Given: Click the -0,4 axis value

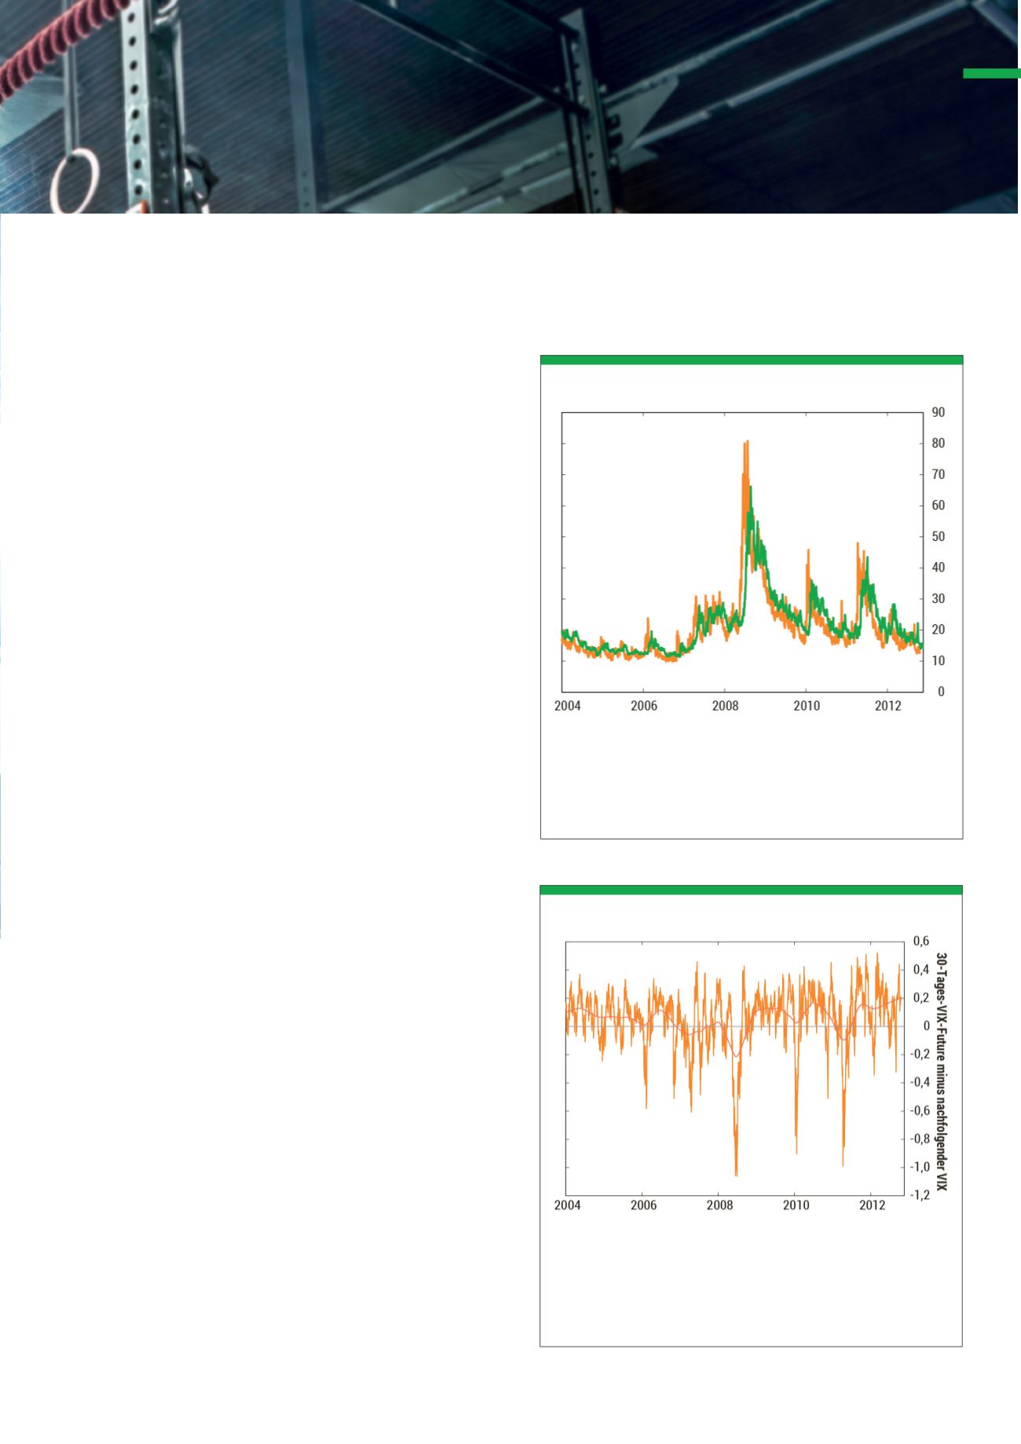Looking at the screenshot, I should point(920,1083).
